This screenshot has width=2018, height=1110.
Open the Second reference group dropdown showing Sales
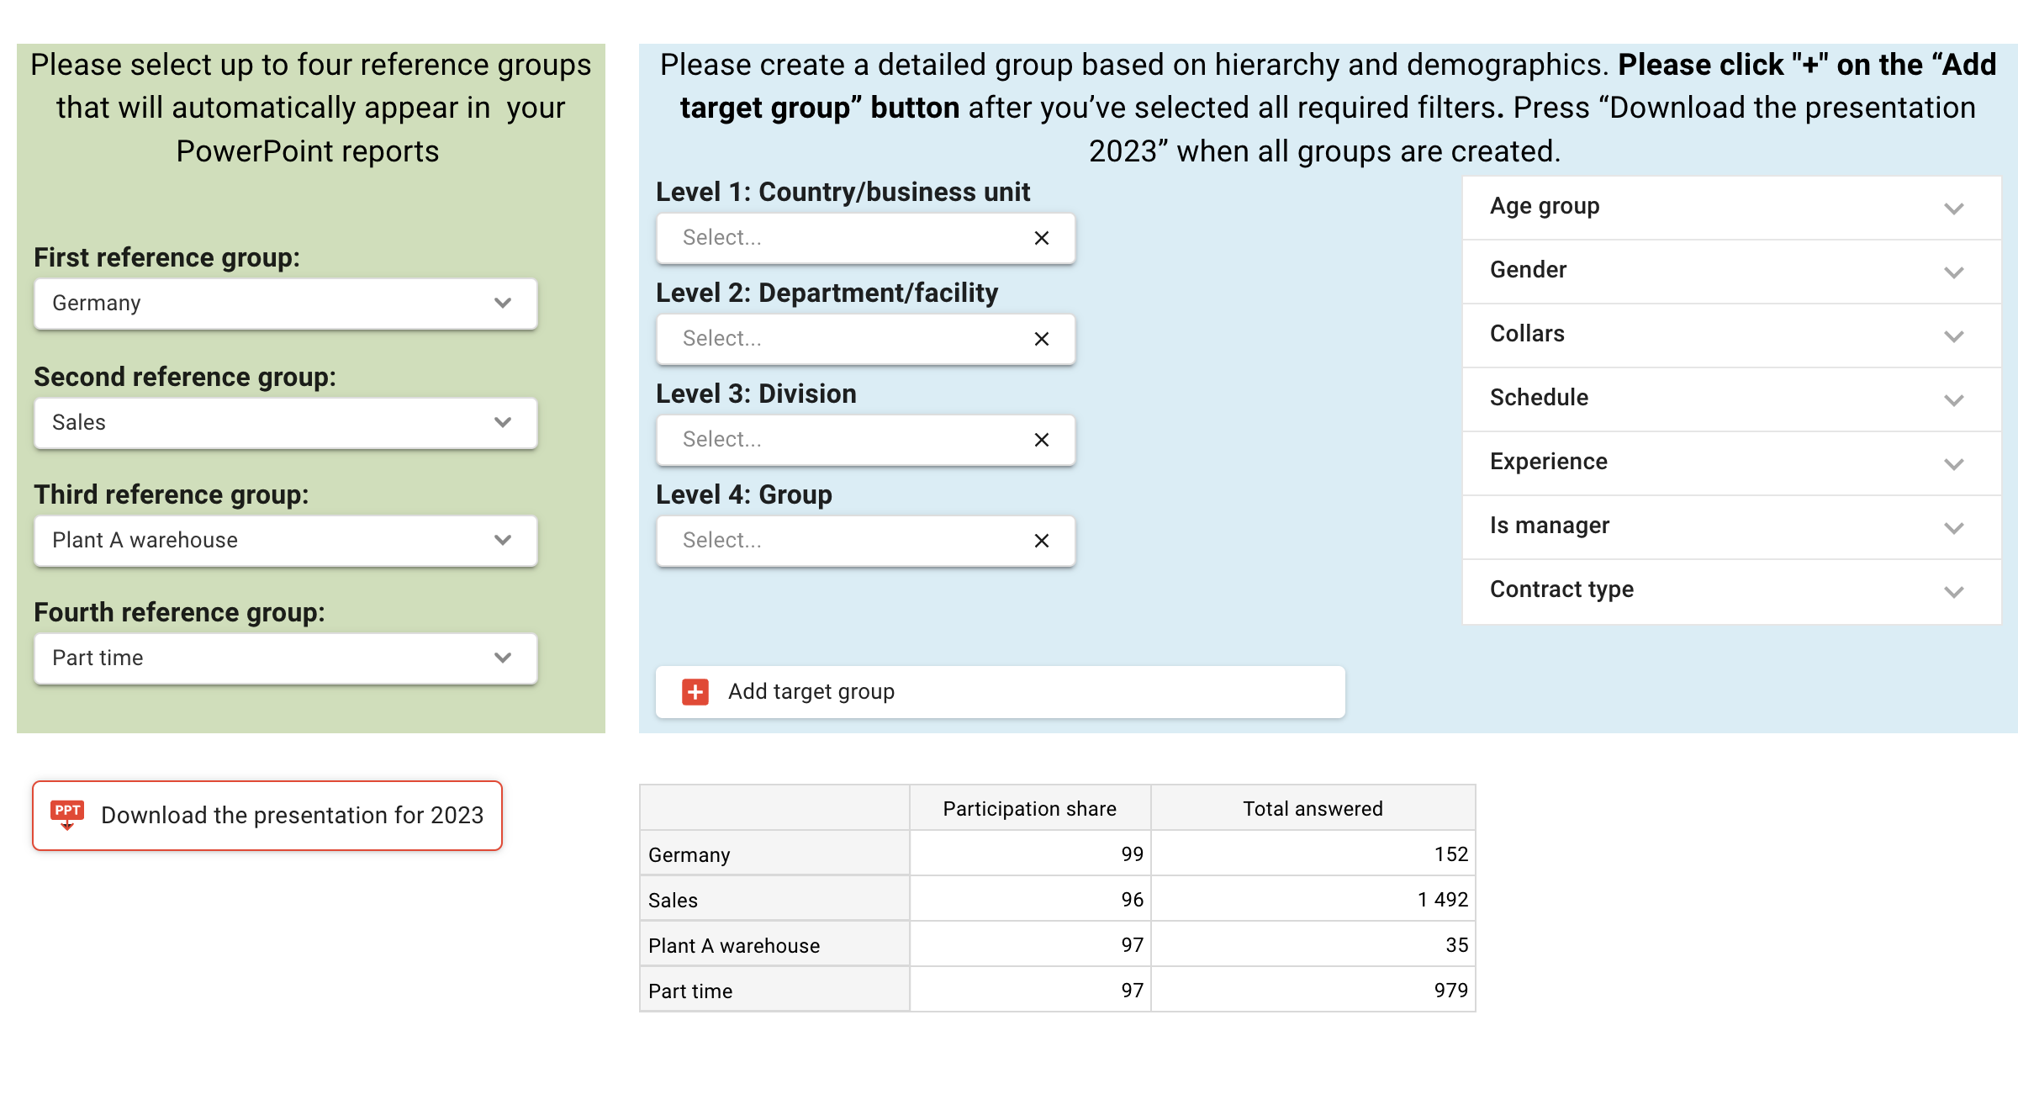click(x=286, y=423)
